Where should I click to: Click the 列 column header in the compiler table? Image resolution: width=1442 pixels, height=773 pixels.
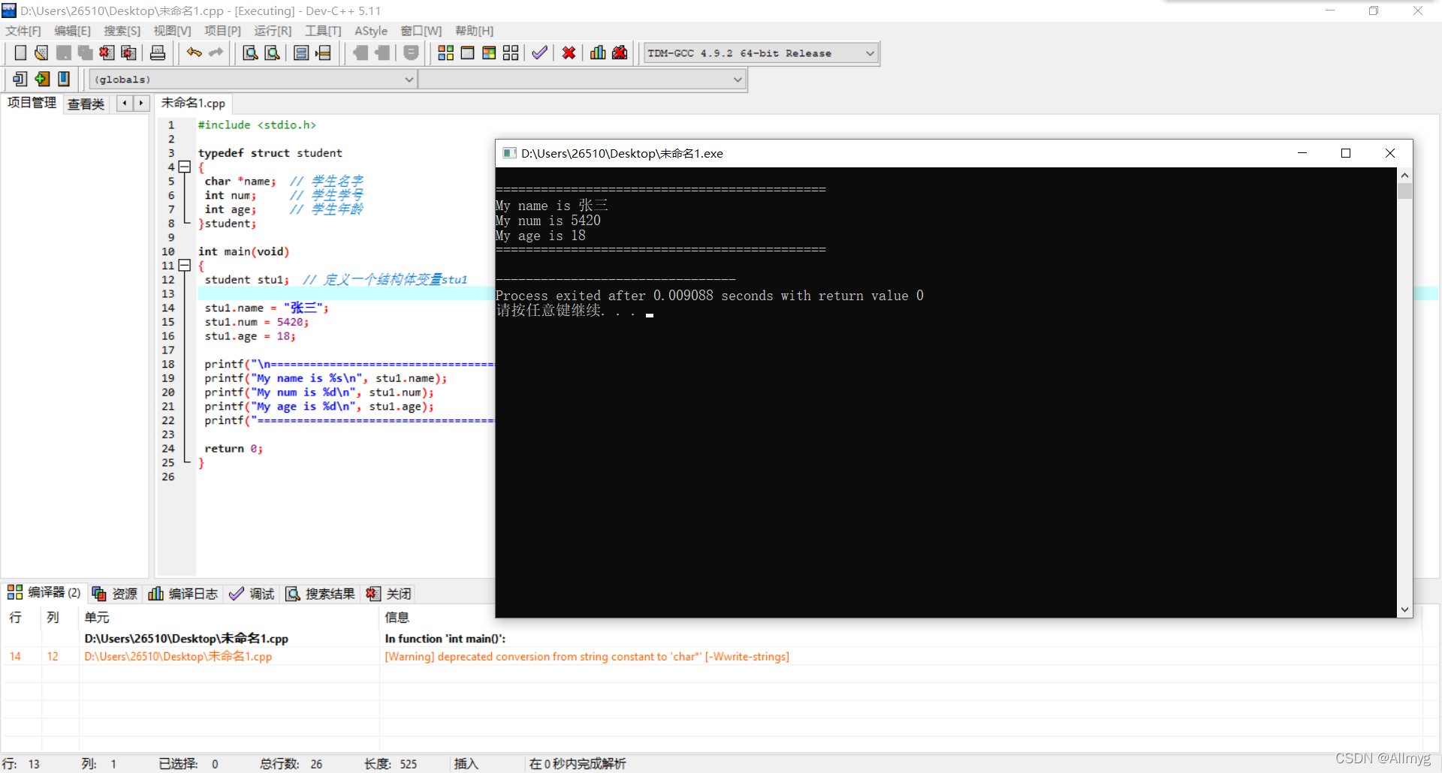coord(53,618)
